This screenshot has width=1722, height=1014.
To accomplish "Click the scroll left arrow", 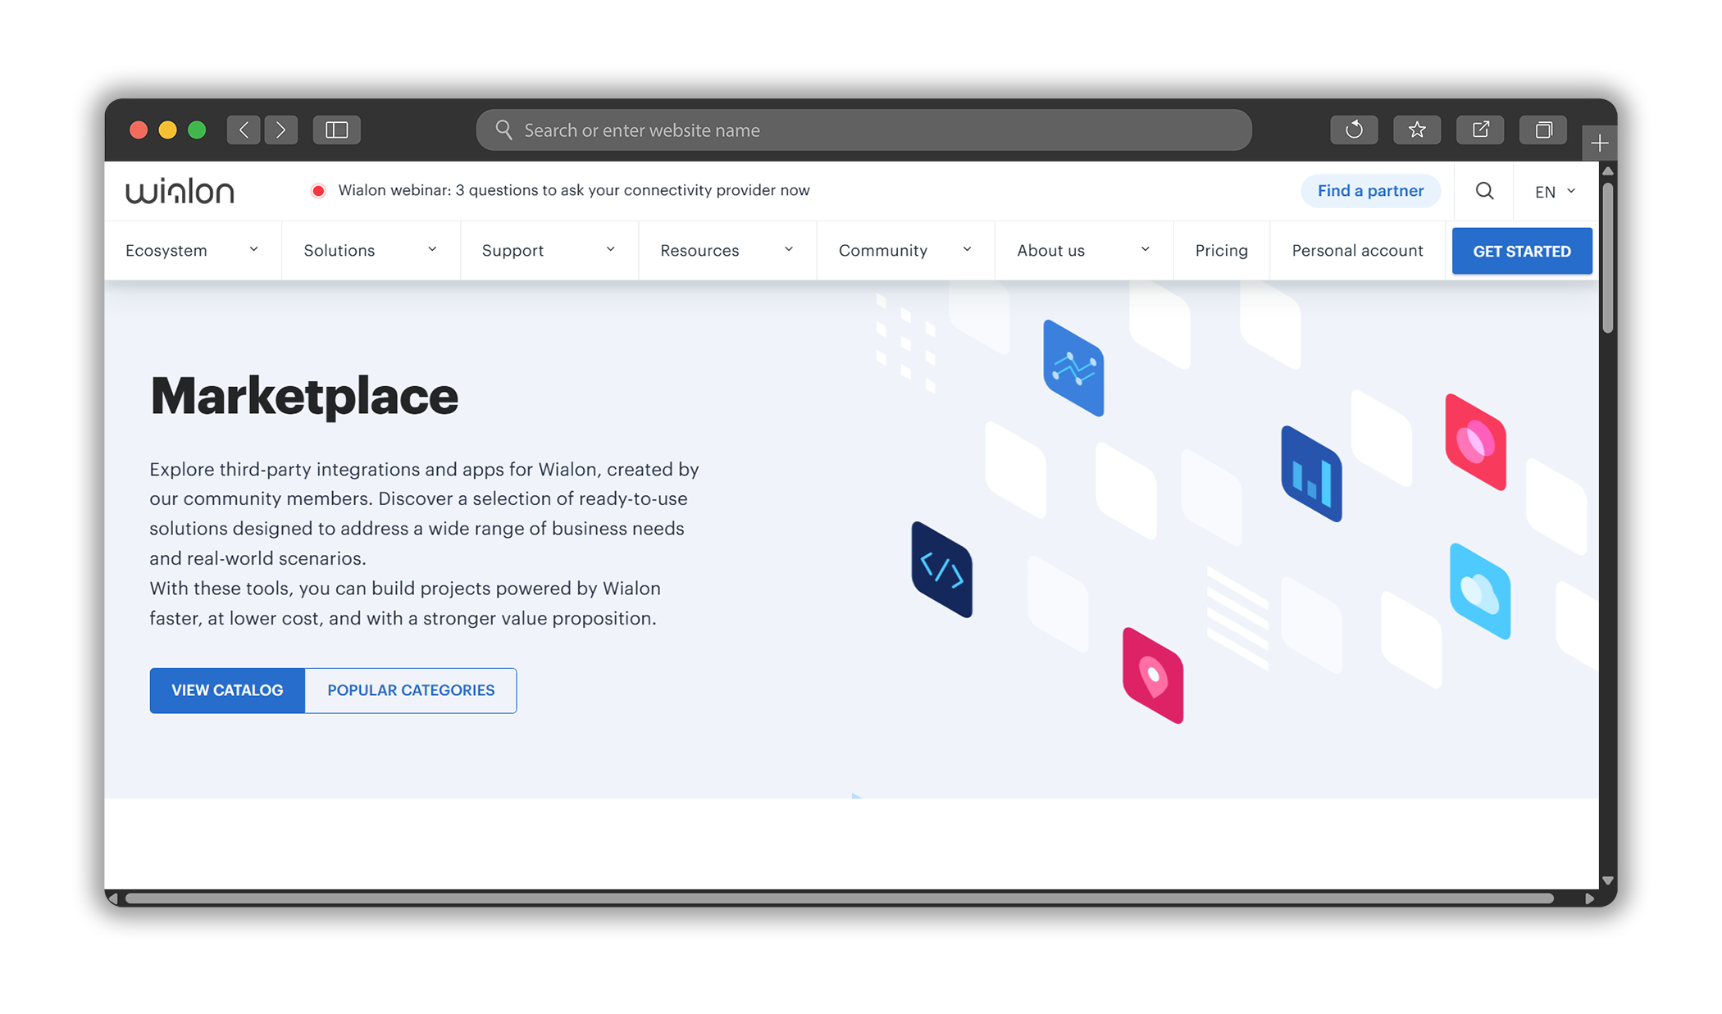I will point(113,898).
